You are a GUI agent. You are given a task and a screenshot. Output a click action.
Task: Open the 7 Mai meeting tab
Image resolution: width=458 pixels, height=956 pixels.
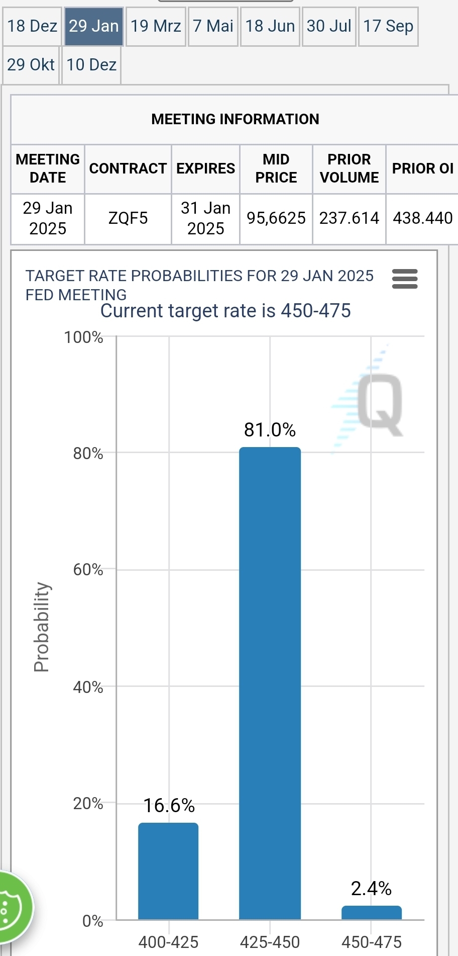coord(213,26)
